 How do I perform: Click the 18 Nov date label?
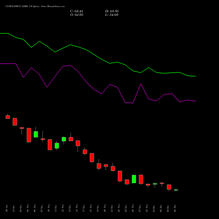click(x=91, y=208)
